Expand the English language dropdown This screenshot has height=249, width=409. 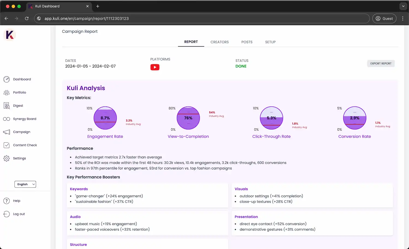pyautogui.click(x=25, y=184)
